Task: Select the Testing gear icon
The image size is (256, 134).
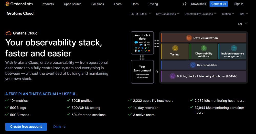Action: [x=175, y=48]
